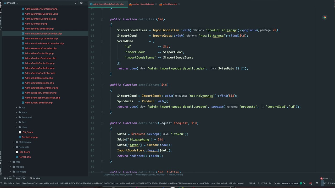Open AdminUserController.php file
The width and height of the screenshot is (335, 188).
point(39,103)
